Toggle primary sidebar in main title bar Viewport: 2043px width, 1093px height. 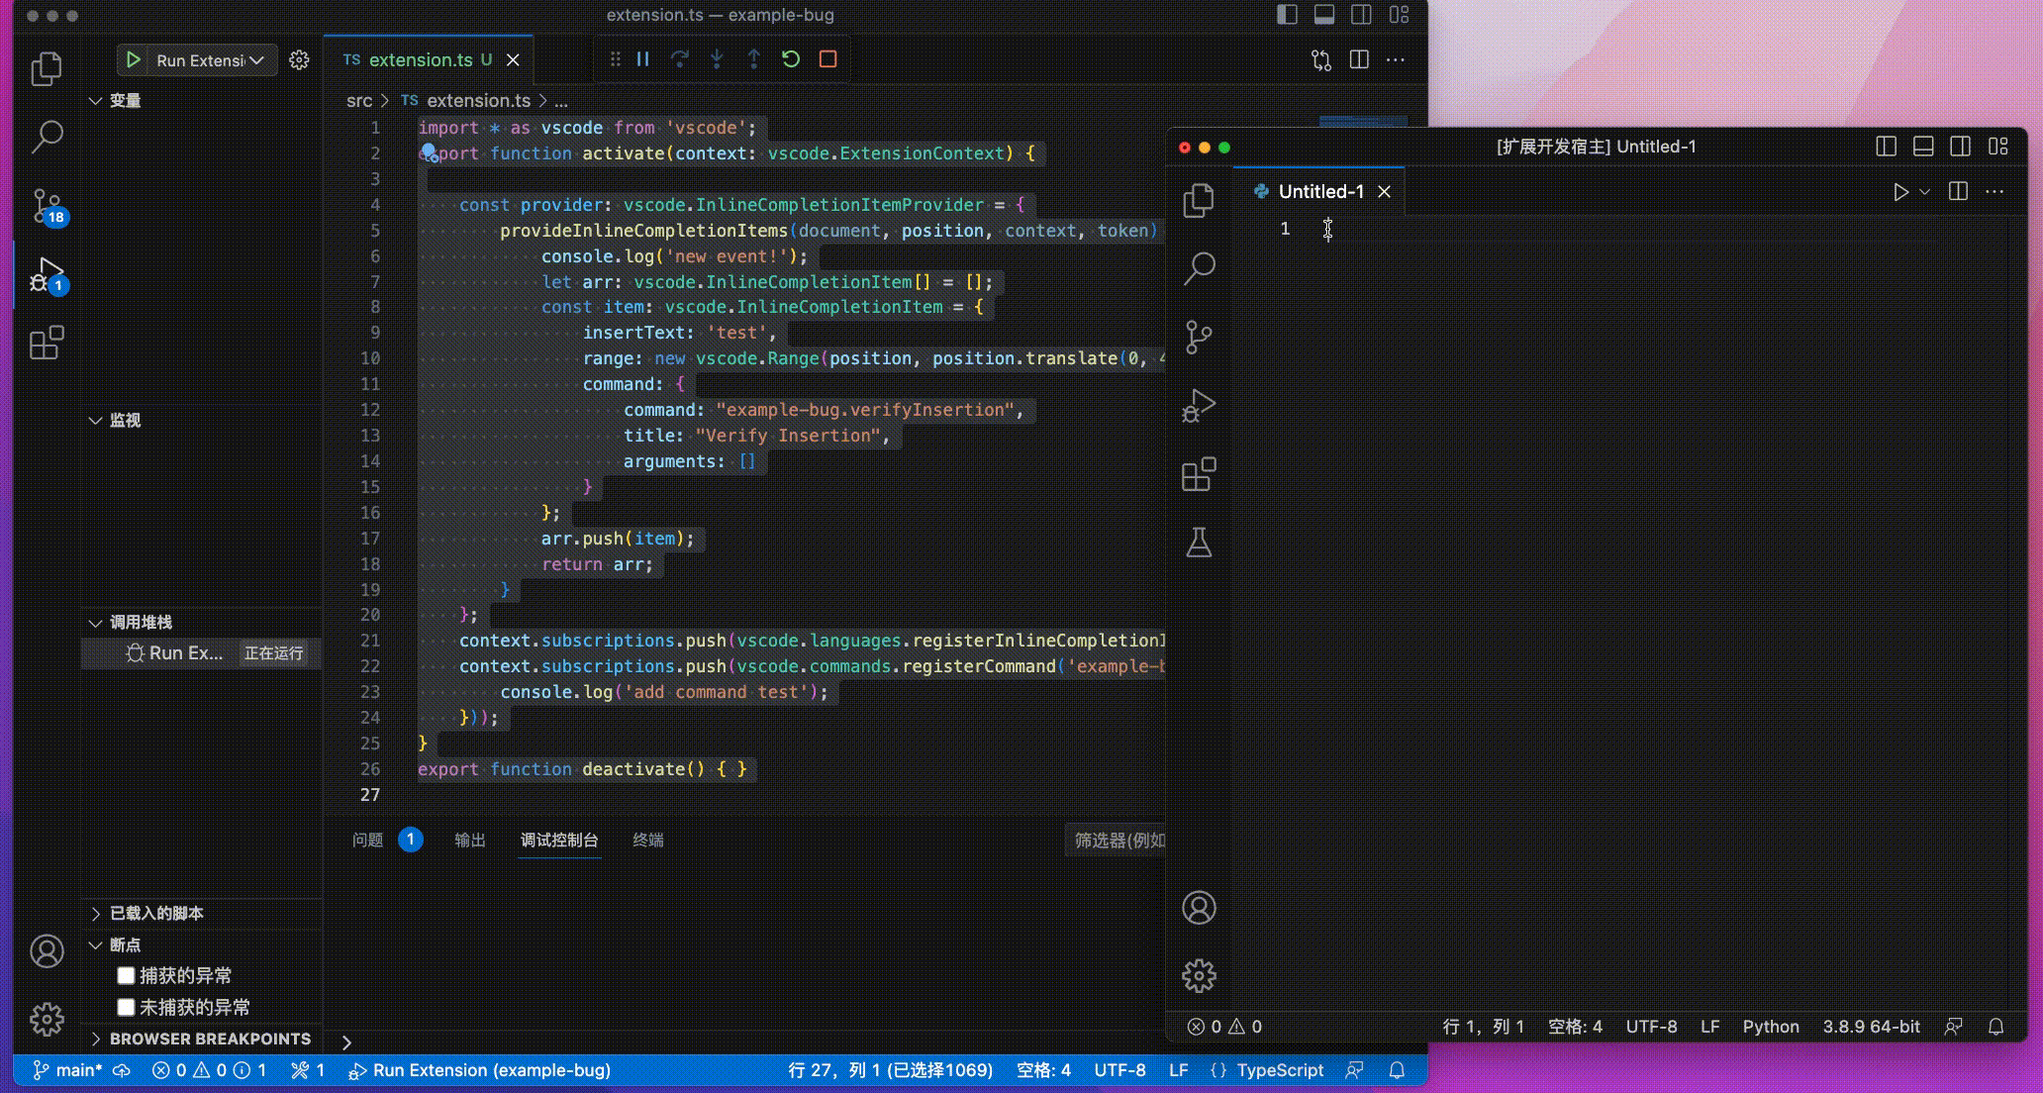click(x=1287, y=15)
